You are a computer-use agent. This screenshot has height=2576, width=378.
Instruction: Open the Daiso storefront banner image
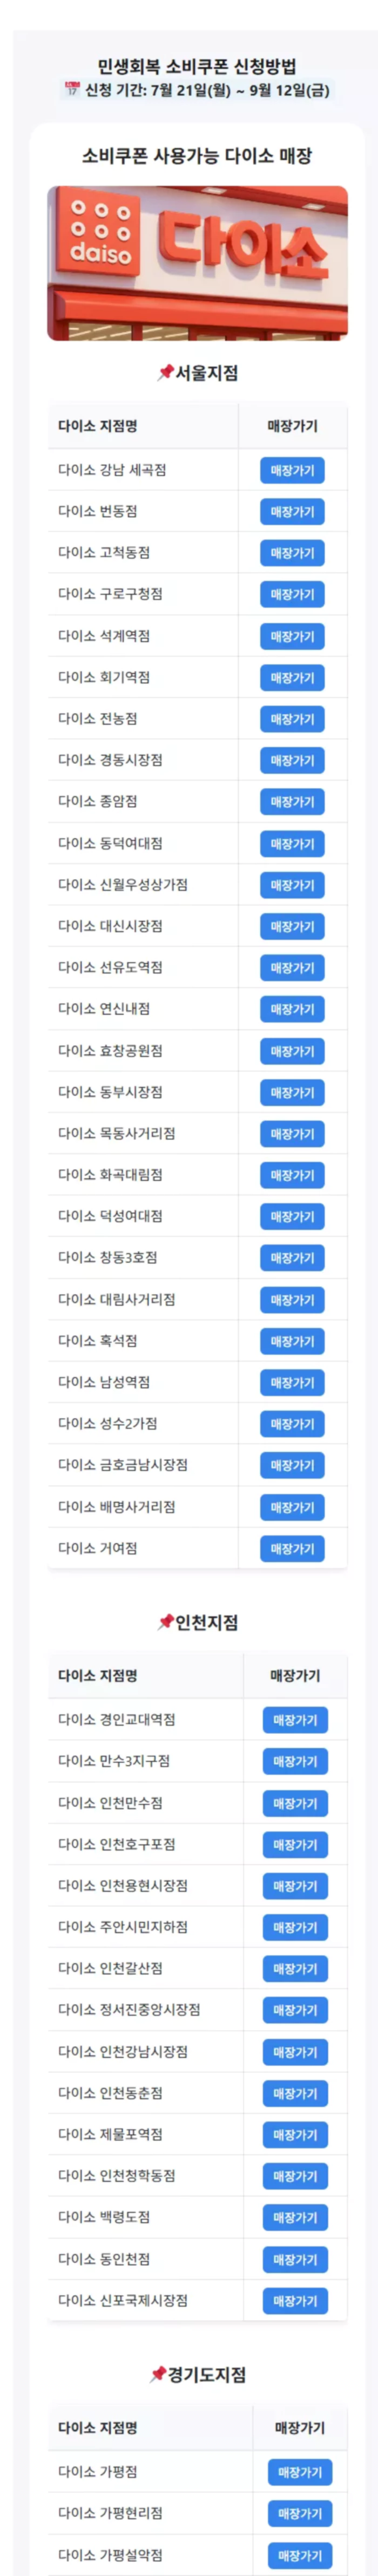click(x=198, y=263)
